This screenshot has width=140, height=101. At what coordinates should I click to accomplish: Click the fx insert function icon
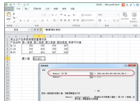[41, 30]
